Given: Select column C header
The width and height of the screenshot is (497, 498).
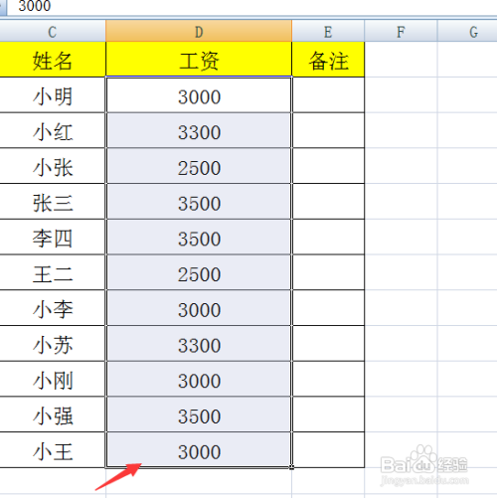Looking at the screenshot, I should click(x=53, y=32).
